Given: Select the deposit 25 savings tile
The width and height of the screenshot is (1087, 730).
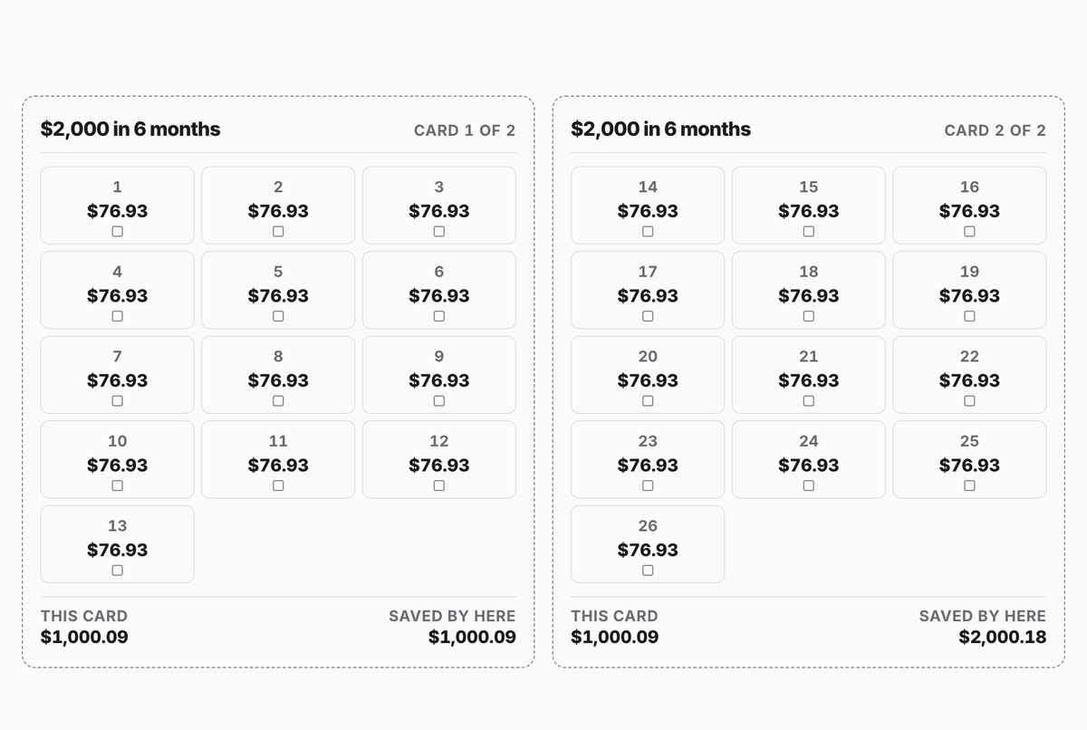Looking at the screenshot, I should (969, 459).
